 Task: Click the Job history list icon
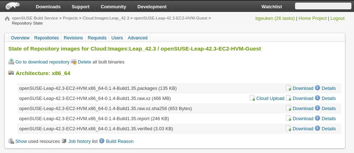click(64, 141)
